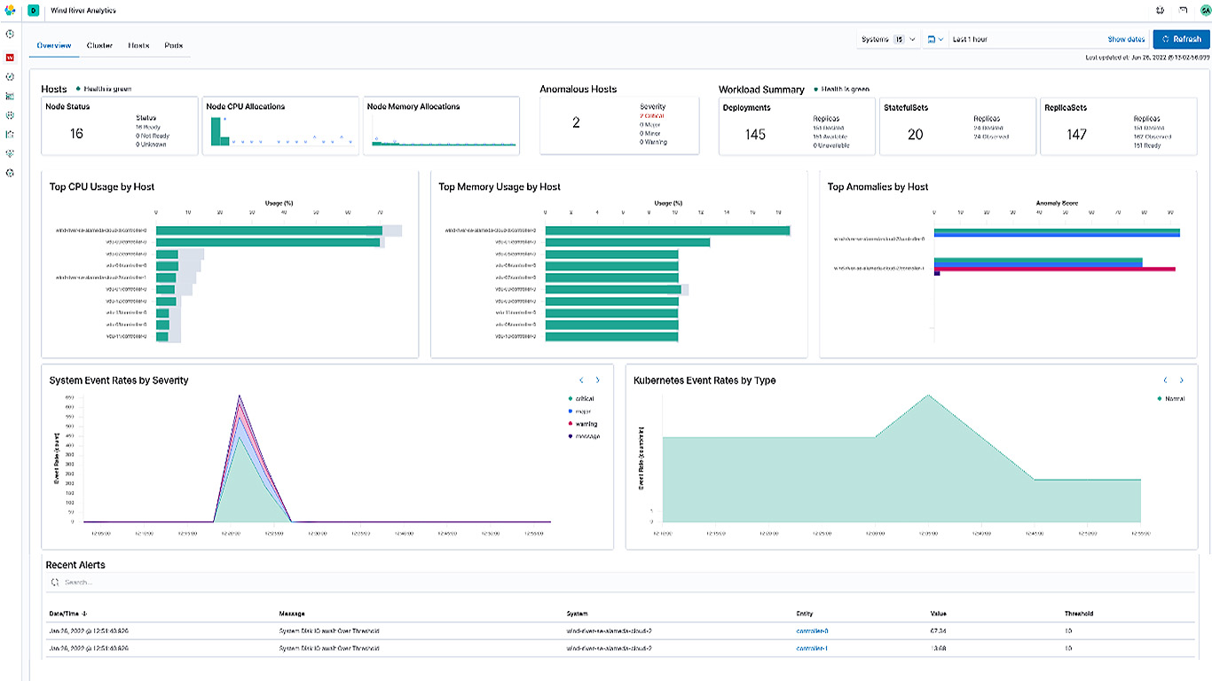Image resolution: width=1212 pixels, height=681 pixels.
Task: Show next page of Kubernetes Event Rates chart
Action: (x=1181, y=380)
